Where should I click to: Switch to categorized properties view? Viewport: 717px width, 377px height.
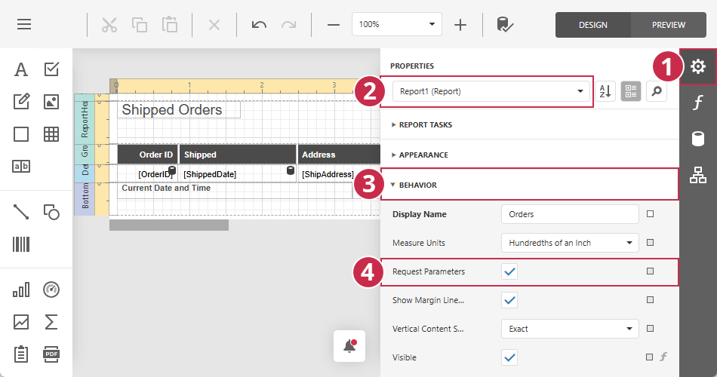[631, 91]
